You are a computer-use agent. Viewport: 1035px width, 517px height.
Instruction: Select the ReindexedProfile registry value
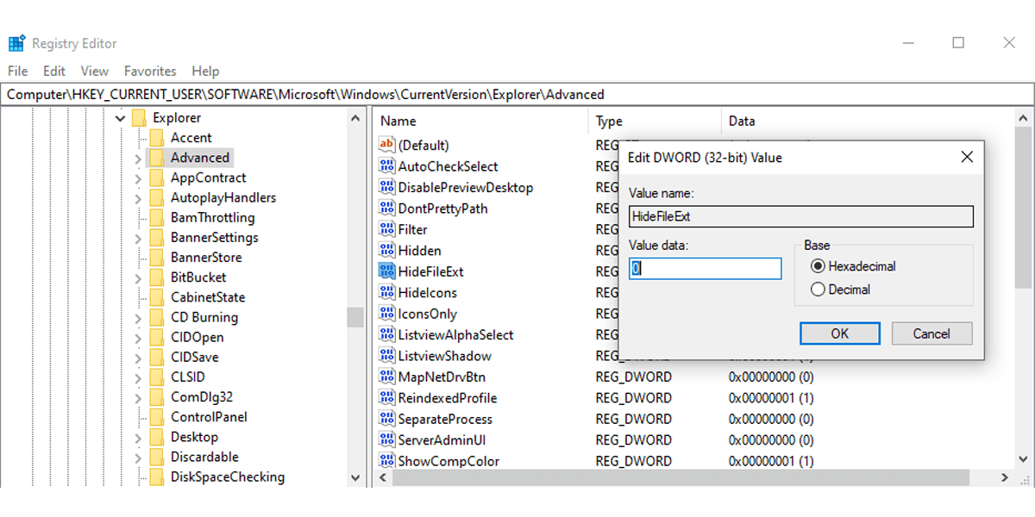(x=448, y=397)
